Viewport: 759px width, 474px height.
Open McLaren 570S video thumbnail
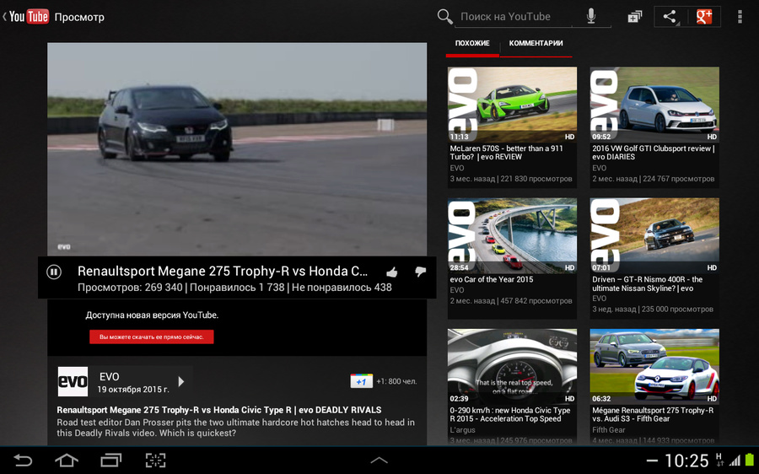(512, 105)
